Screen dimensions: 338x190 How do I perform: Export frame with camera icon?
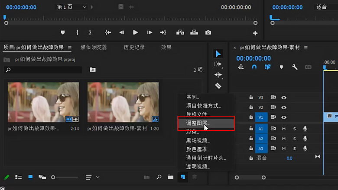pos(208,32)
